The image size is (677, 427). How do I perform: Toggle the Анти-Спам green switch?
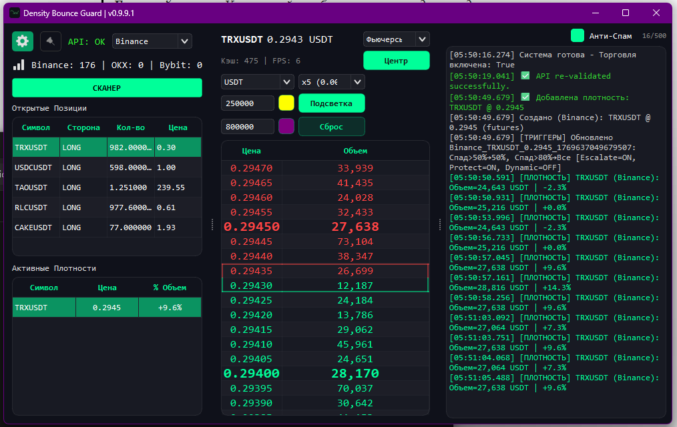[x=578, y=36]
